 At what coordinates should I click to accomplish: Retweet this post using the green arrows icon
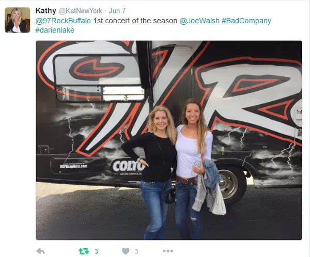click(x=84, y=251)
